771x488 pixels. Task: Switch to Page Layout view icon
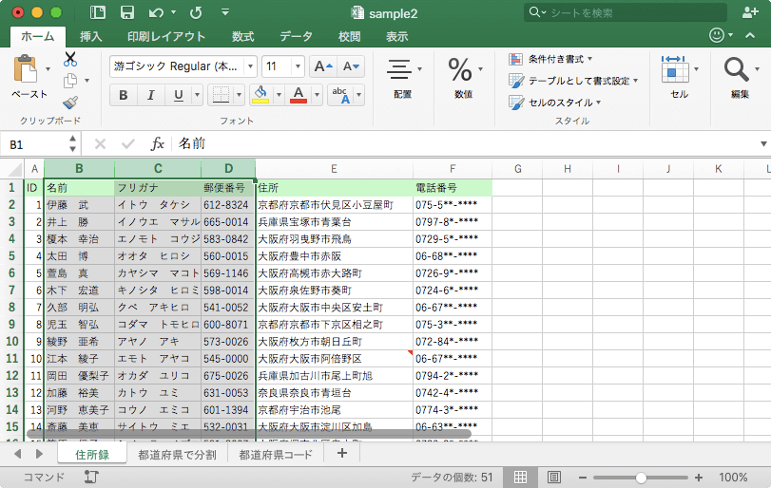click(x=554, y=478)
